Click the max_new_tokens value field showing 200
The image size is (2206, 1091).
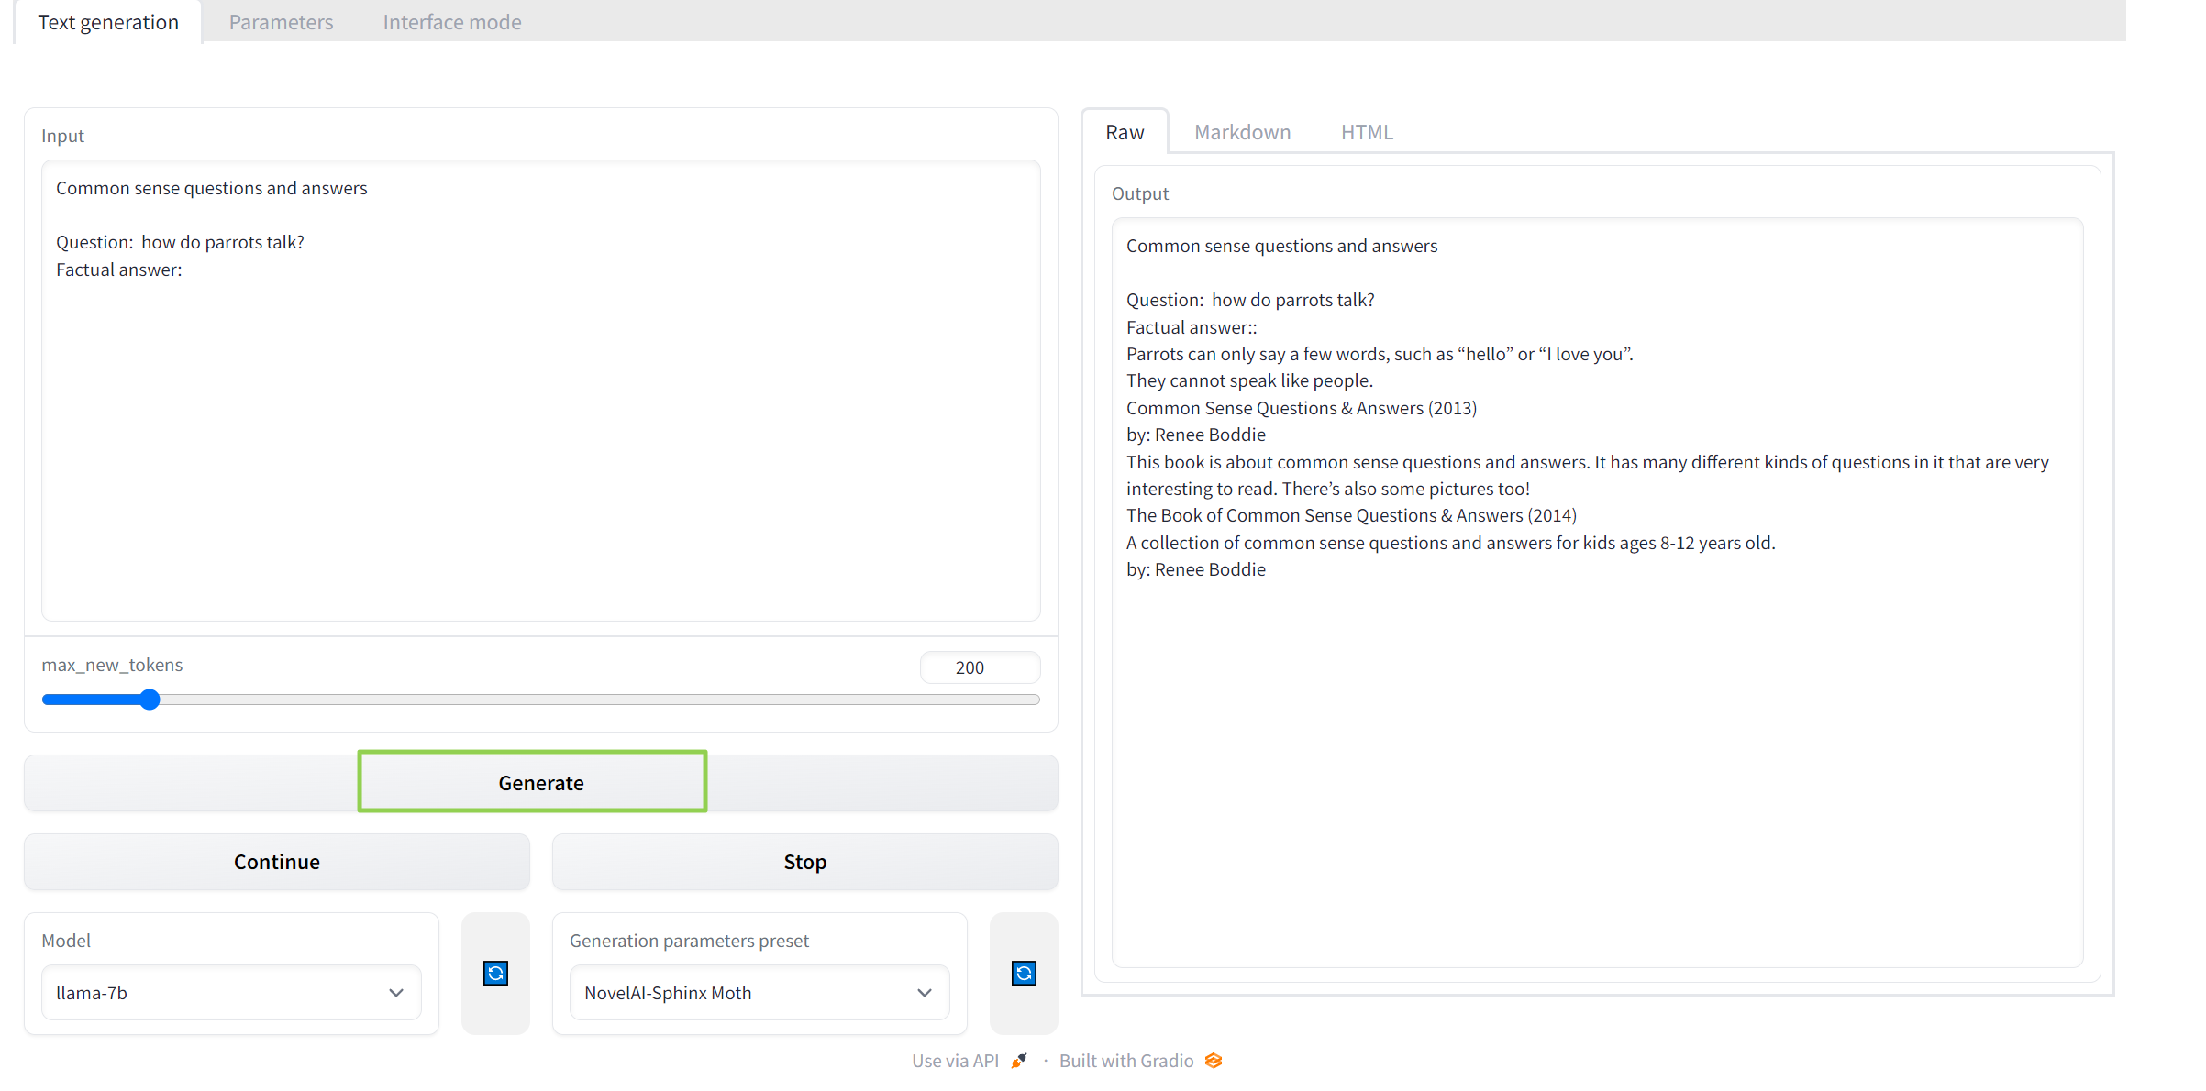coord(980,667)
